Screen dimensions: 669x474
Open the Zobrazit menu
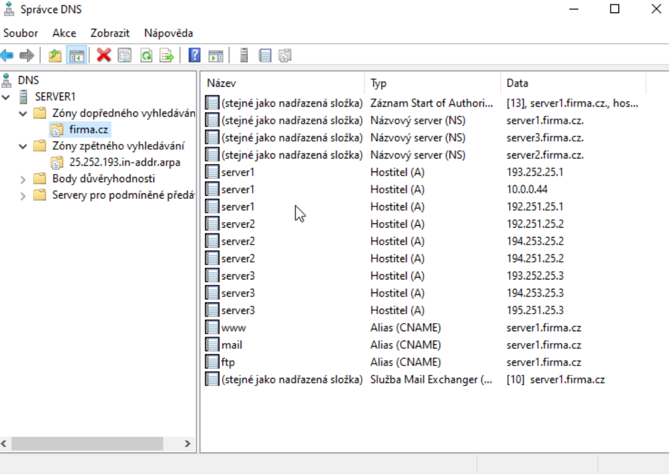(110, 33)
